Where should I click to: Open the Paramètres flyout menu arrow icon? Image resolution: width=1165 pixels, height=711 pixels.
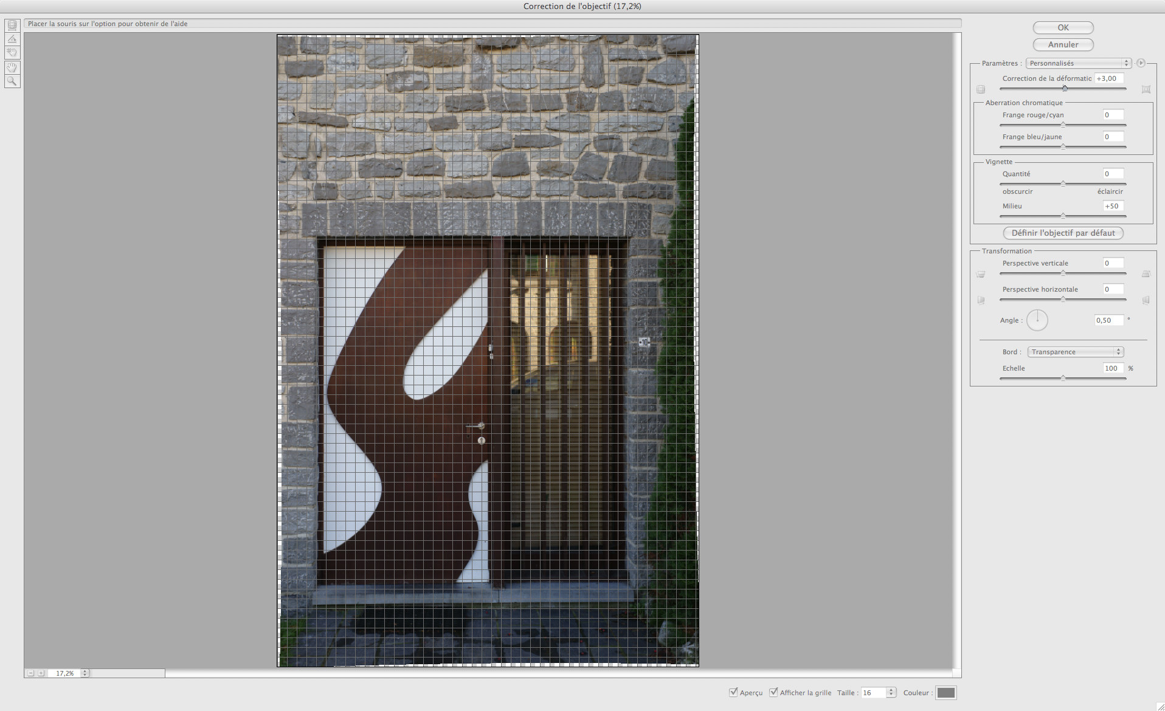point(1141,63)
